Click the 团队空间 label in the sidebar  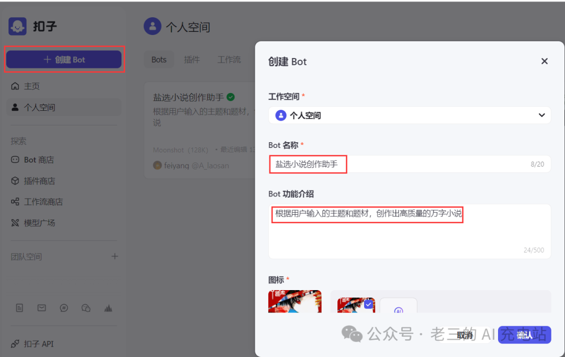coord(26,257)
